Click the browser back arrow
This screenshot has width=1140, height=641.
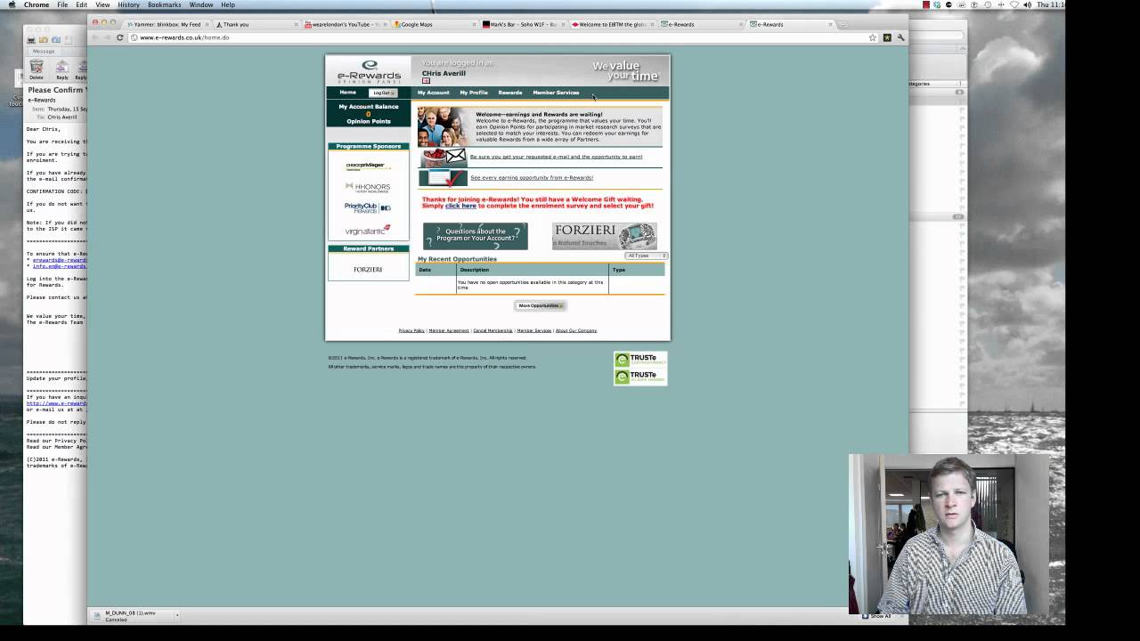[95, 37]
